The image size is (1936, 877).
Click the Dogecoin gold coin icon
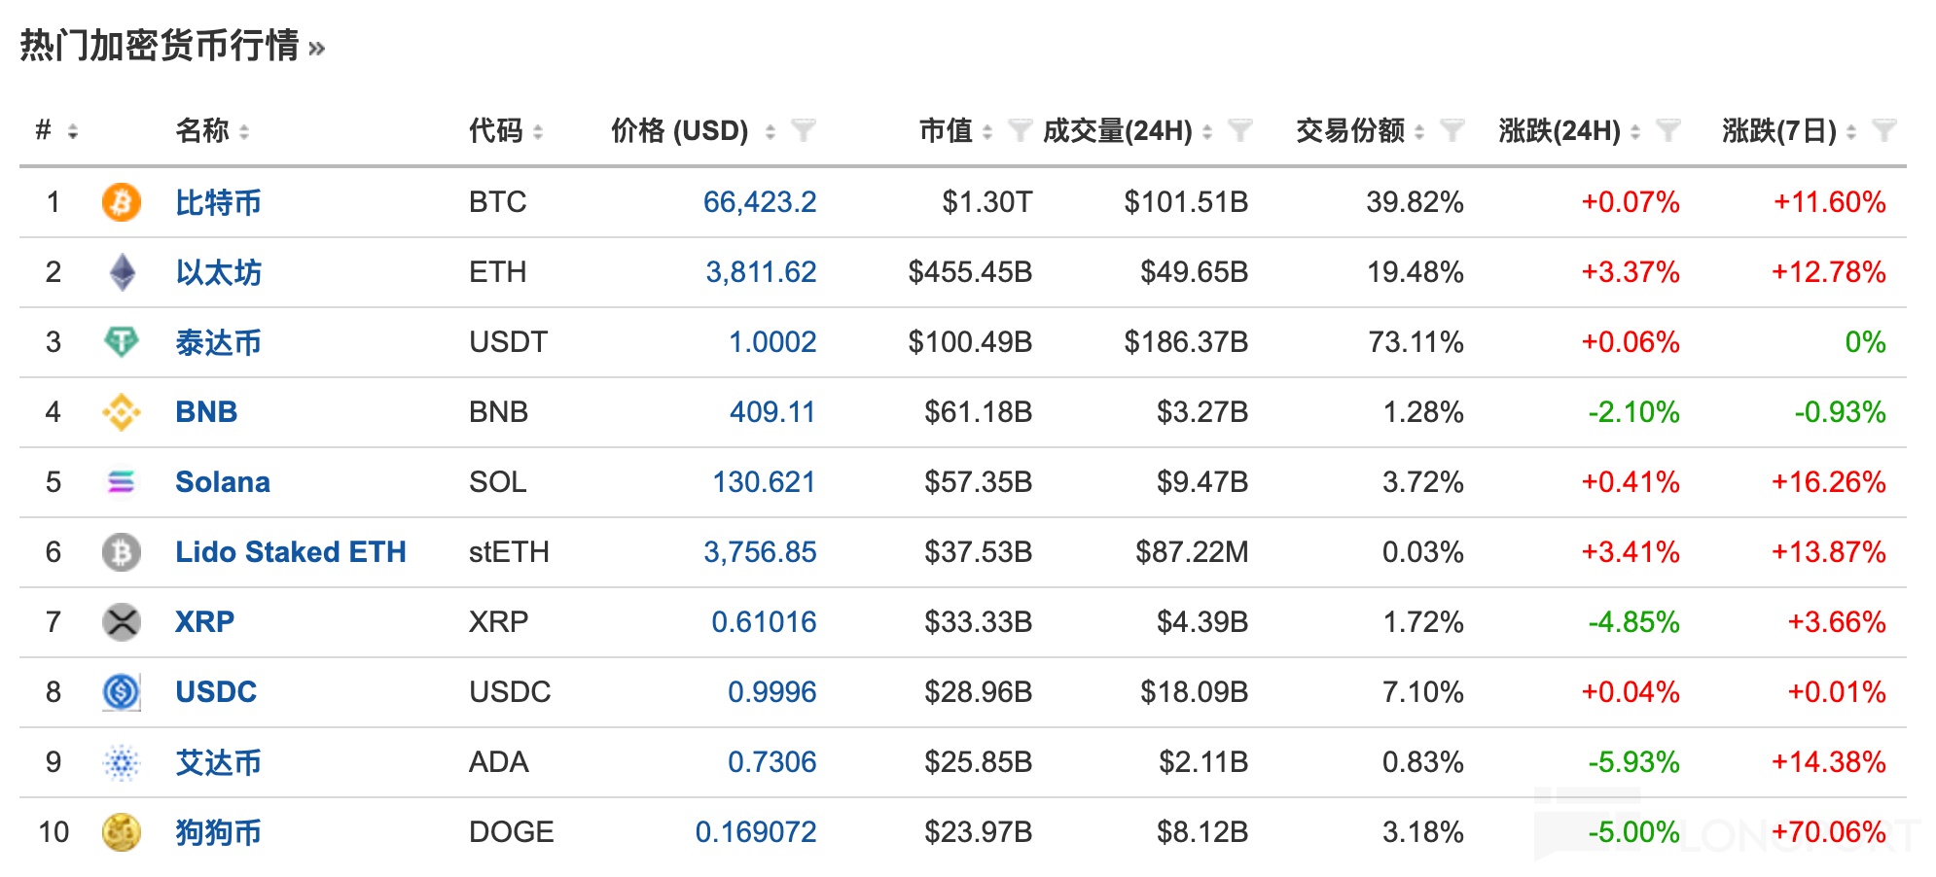(x=122, y=832)
